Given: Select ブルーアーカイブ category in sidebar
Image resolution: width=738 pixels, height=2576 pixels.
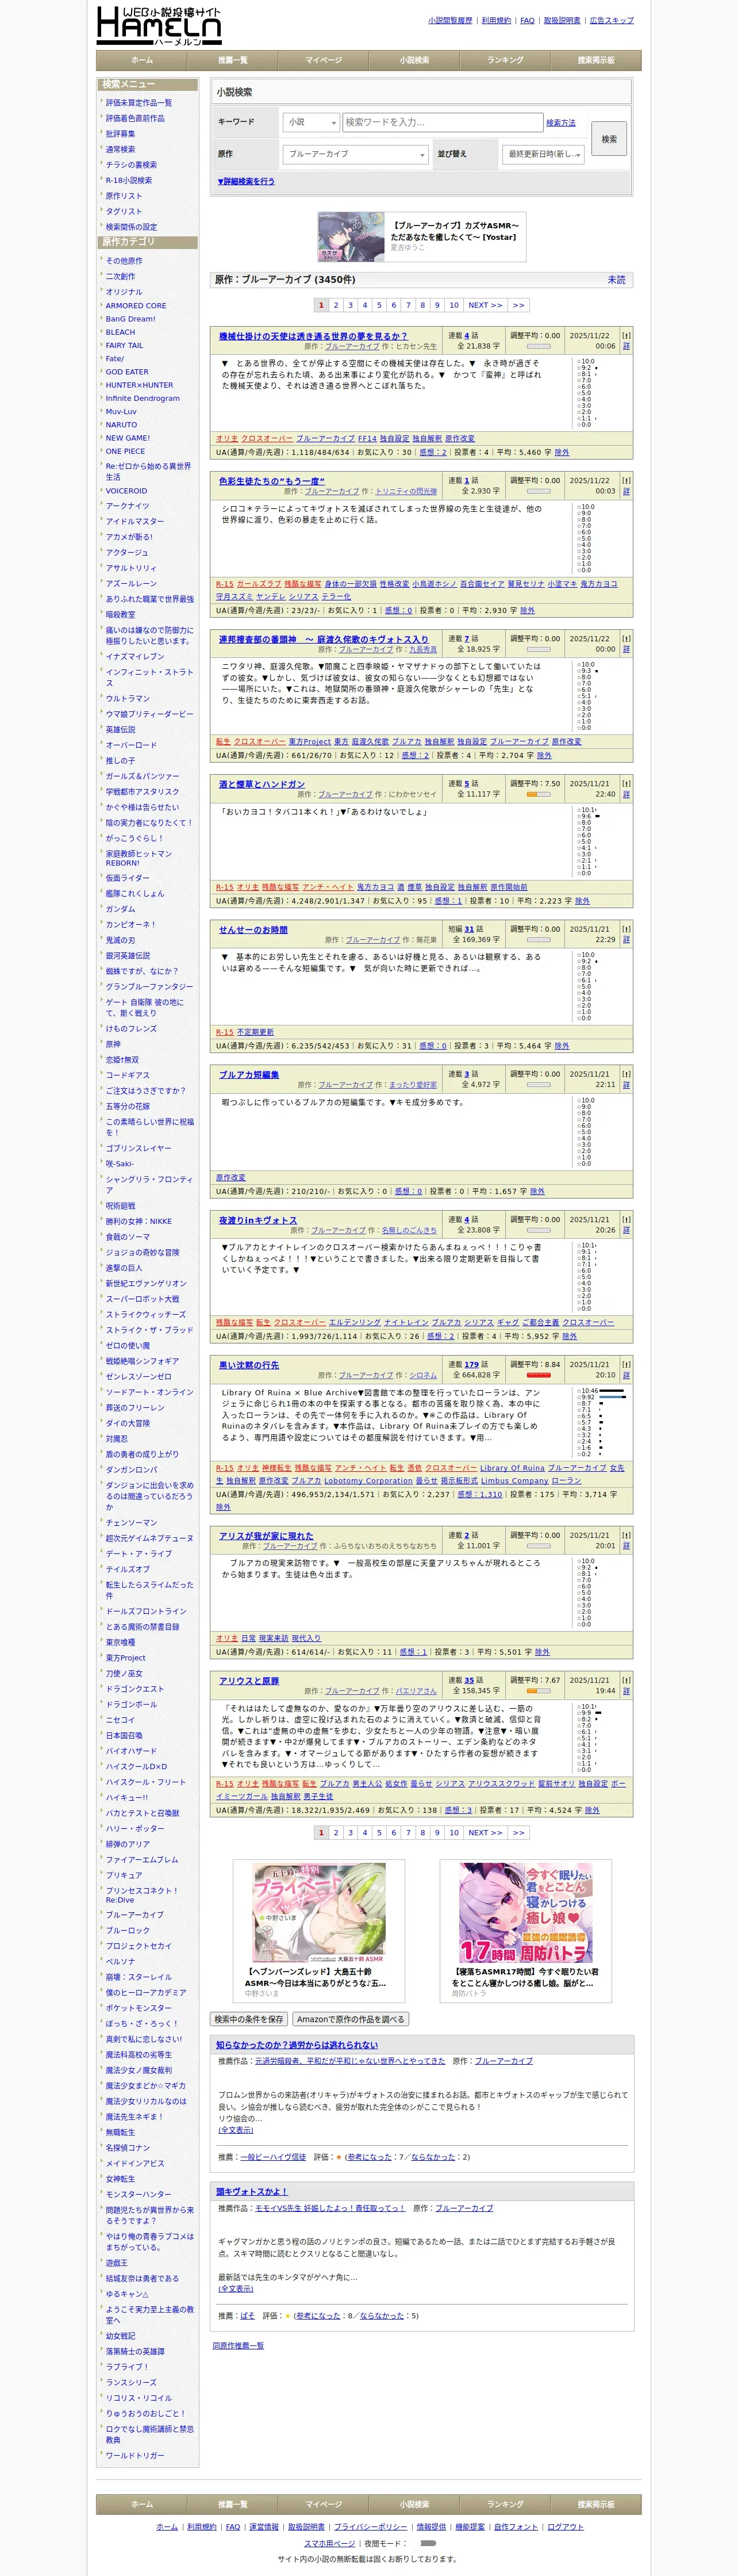Looking at the screenshot, I should 135,1914.
